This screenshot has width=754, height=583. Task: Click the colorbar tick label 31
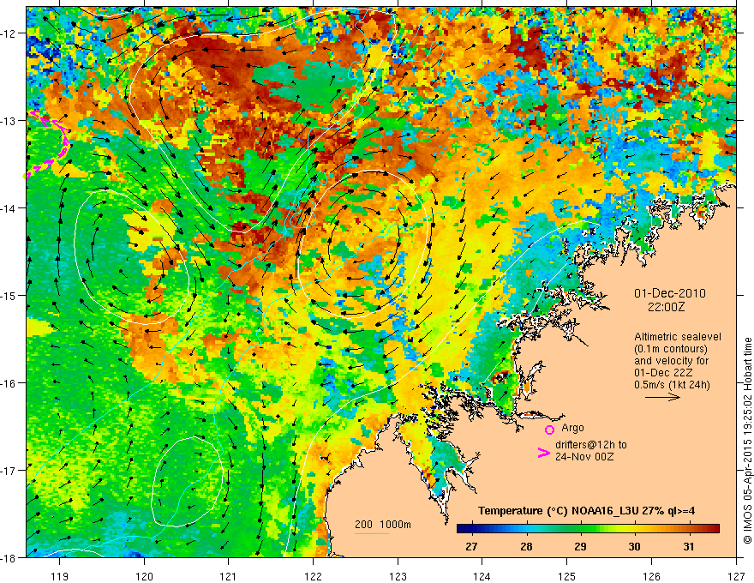(x=689, y=546)
